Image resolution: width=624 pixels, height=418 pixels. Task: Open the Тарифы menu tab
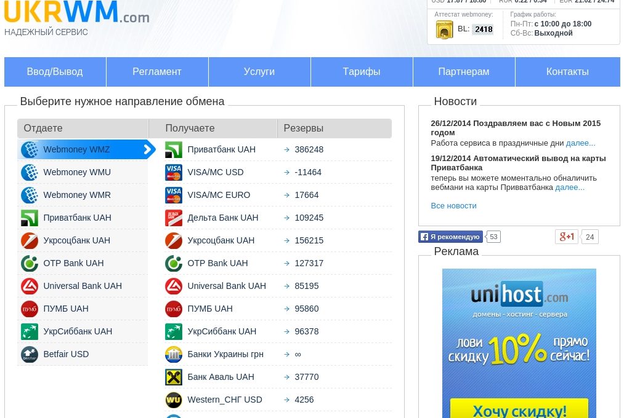362,72
